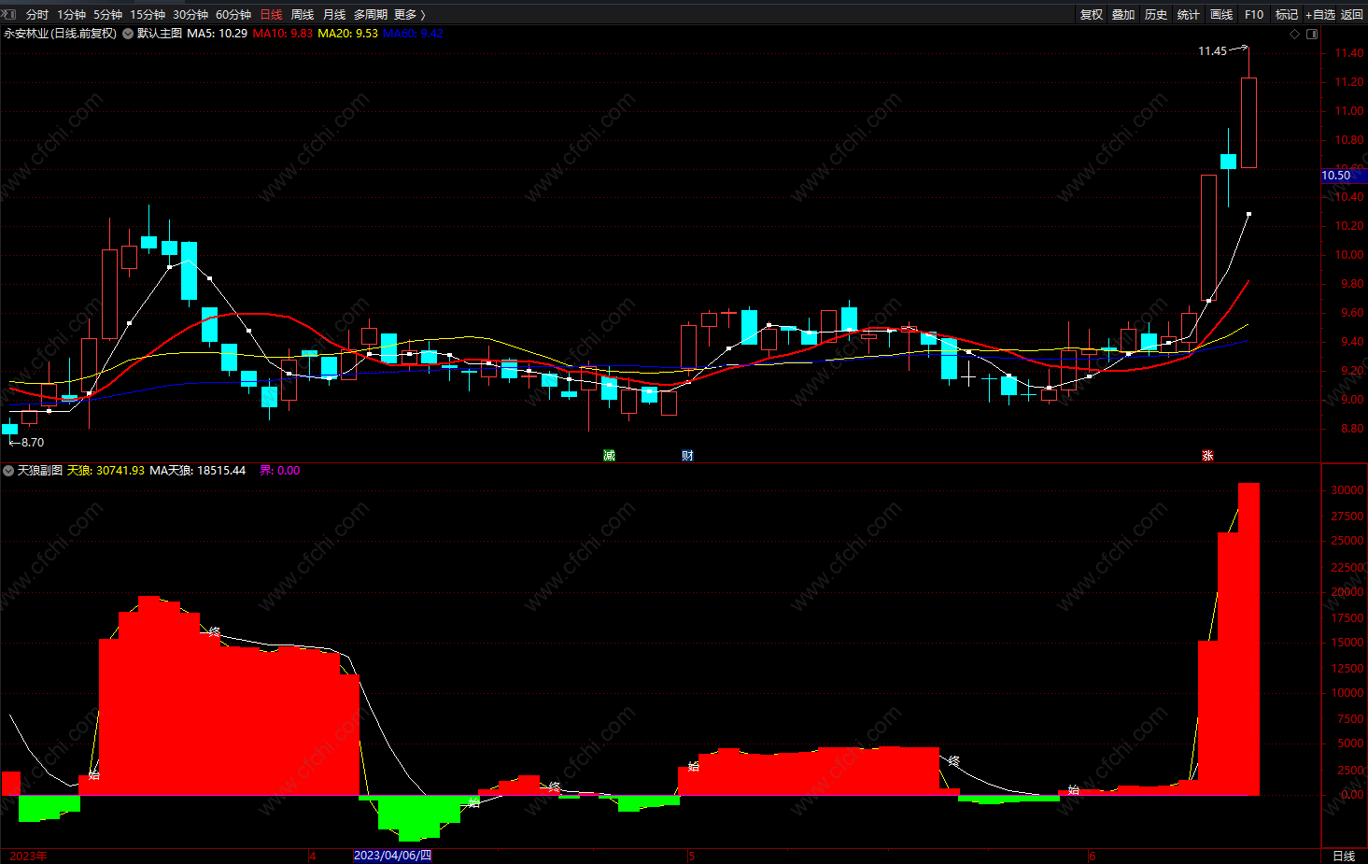This screenshot has height=864, width=1368.
Task: Open the 历史 history button
Action: pos(1156,14)
